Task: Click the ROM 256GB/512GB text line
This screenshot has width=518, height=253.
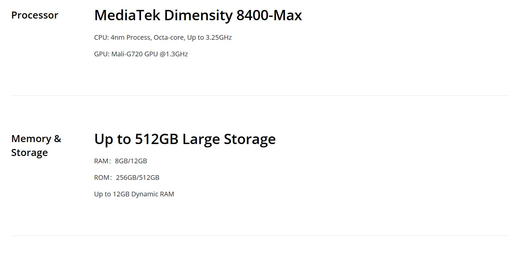Action: pos(127,178)
